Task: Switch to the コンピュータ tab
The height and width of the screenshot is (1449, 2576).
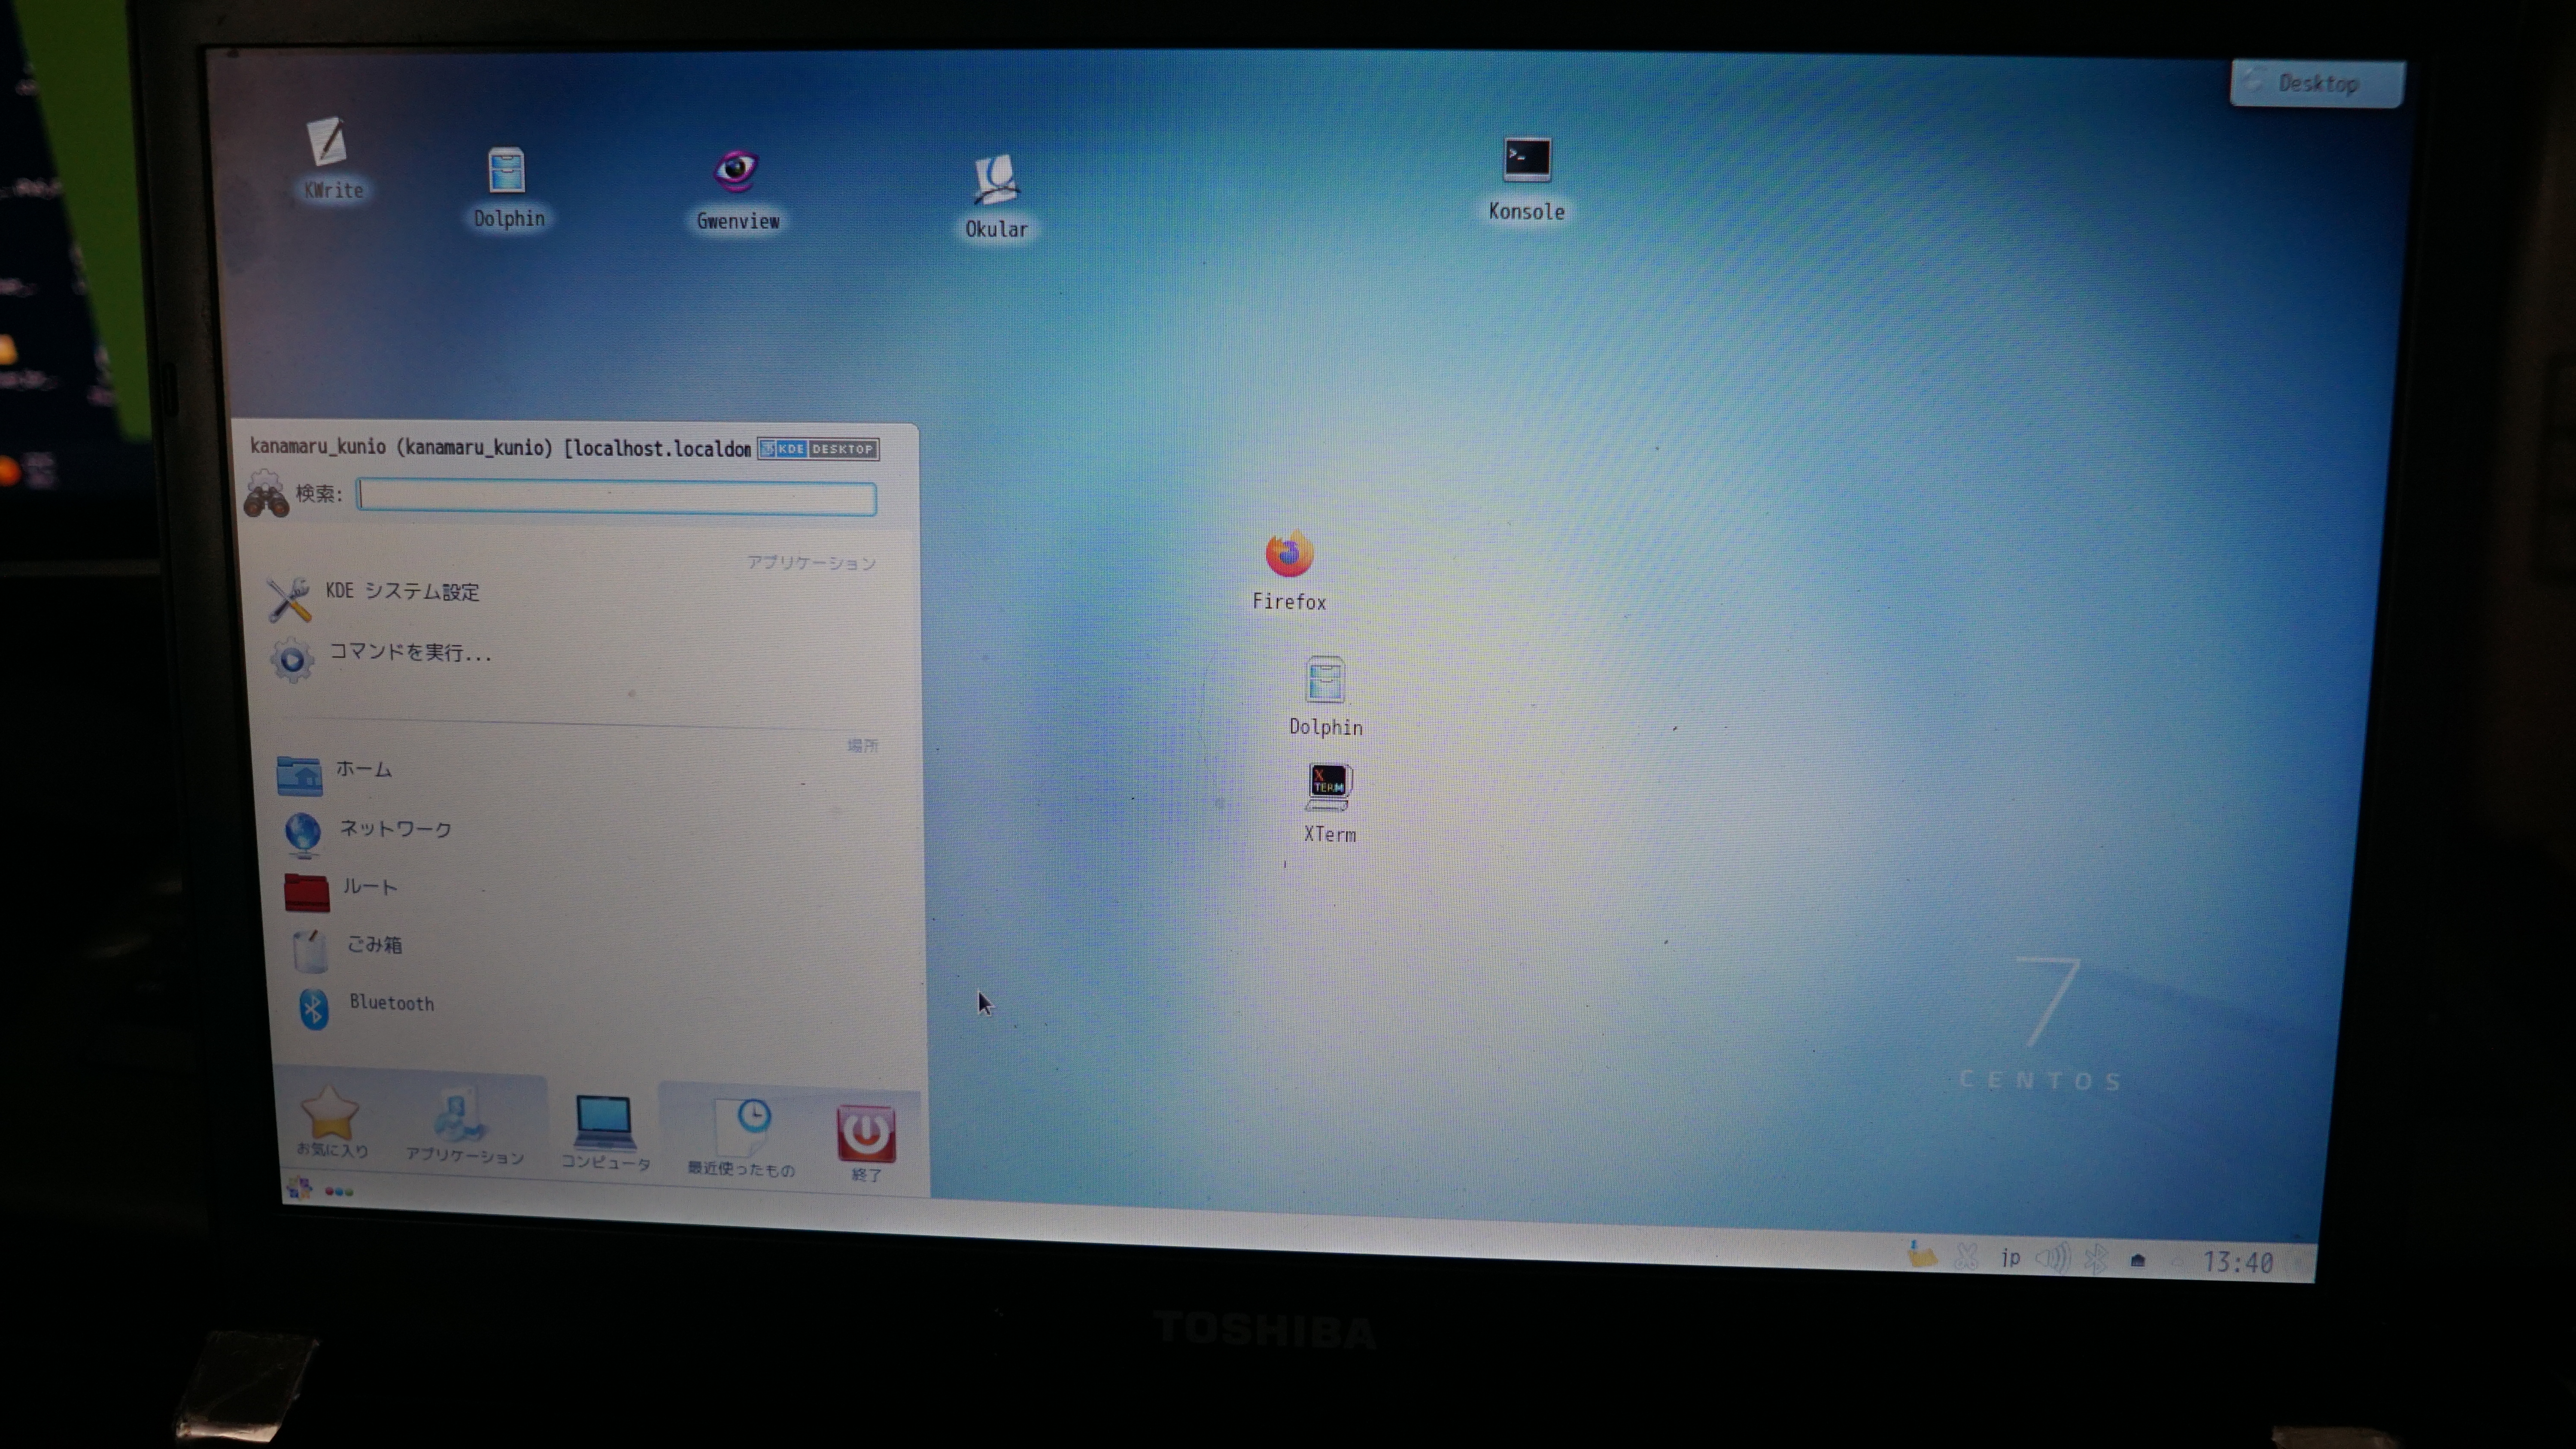Action: click(605, 1133)
